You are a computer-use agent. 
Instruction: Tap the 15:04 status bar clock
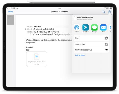pos(9,8)
